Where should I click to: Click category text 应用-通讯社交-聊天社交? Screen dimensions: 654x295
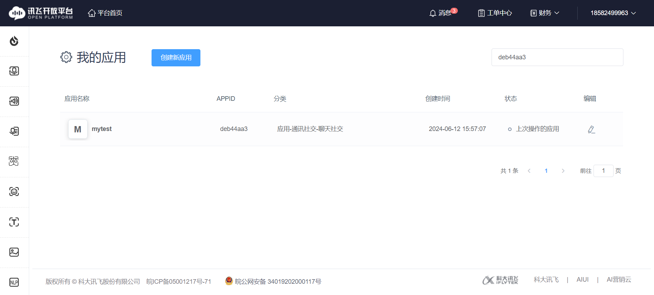tap(310, 129)
